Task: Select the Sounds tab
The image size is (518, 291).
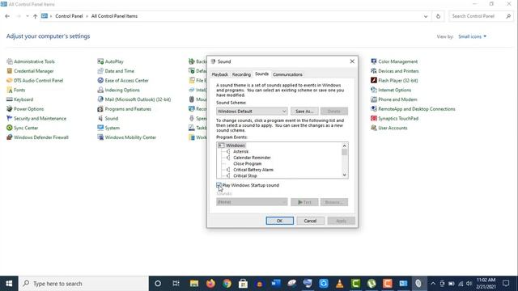Action: coord(261,74)
